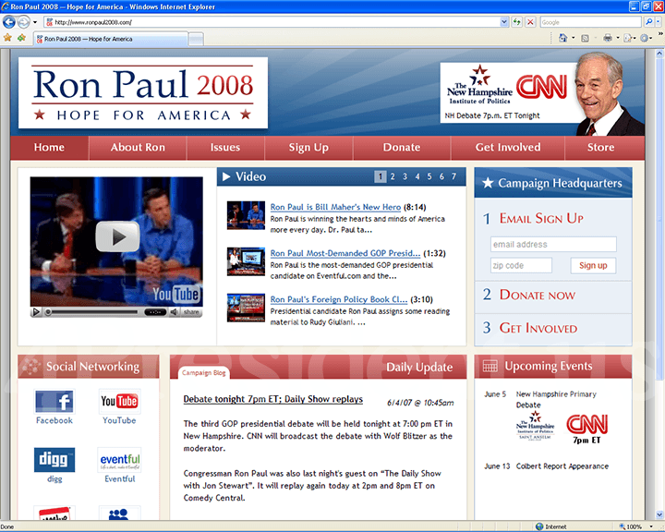Open 'Ron Paul is Bill Maher's New Hero' link
Viewport: 665px width, 532px height.
point(335,207)
